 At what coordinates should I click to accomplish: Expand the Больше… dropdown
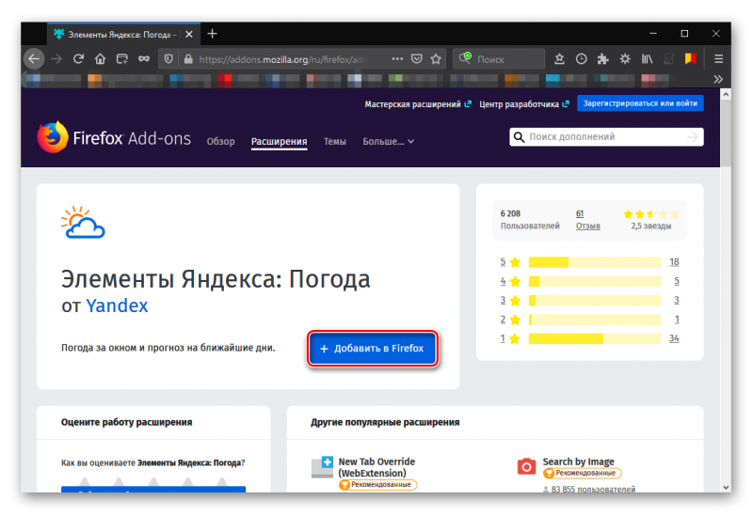click(x=388, y=142)
